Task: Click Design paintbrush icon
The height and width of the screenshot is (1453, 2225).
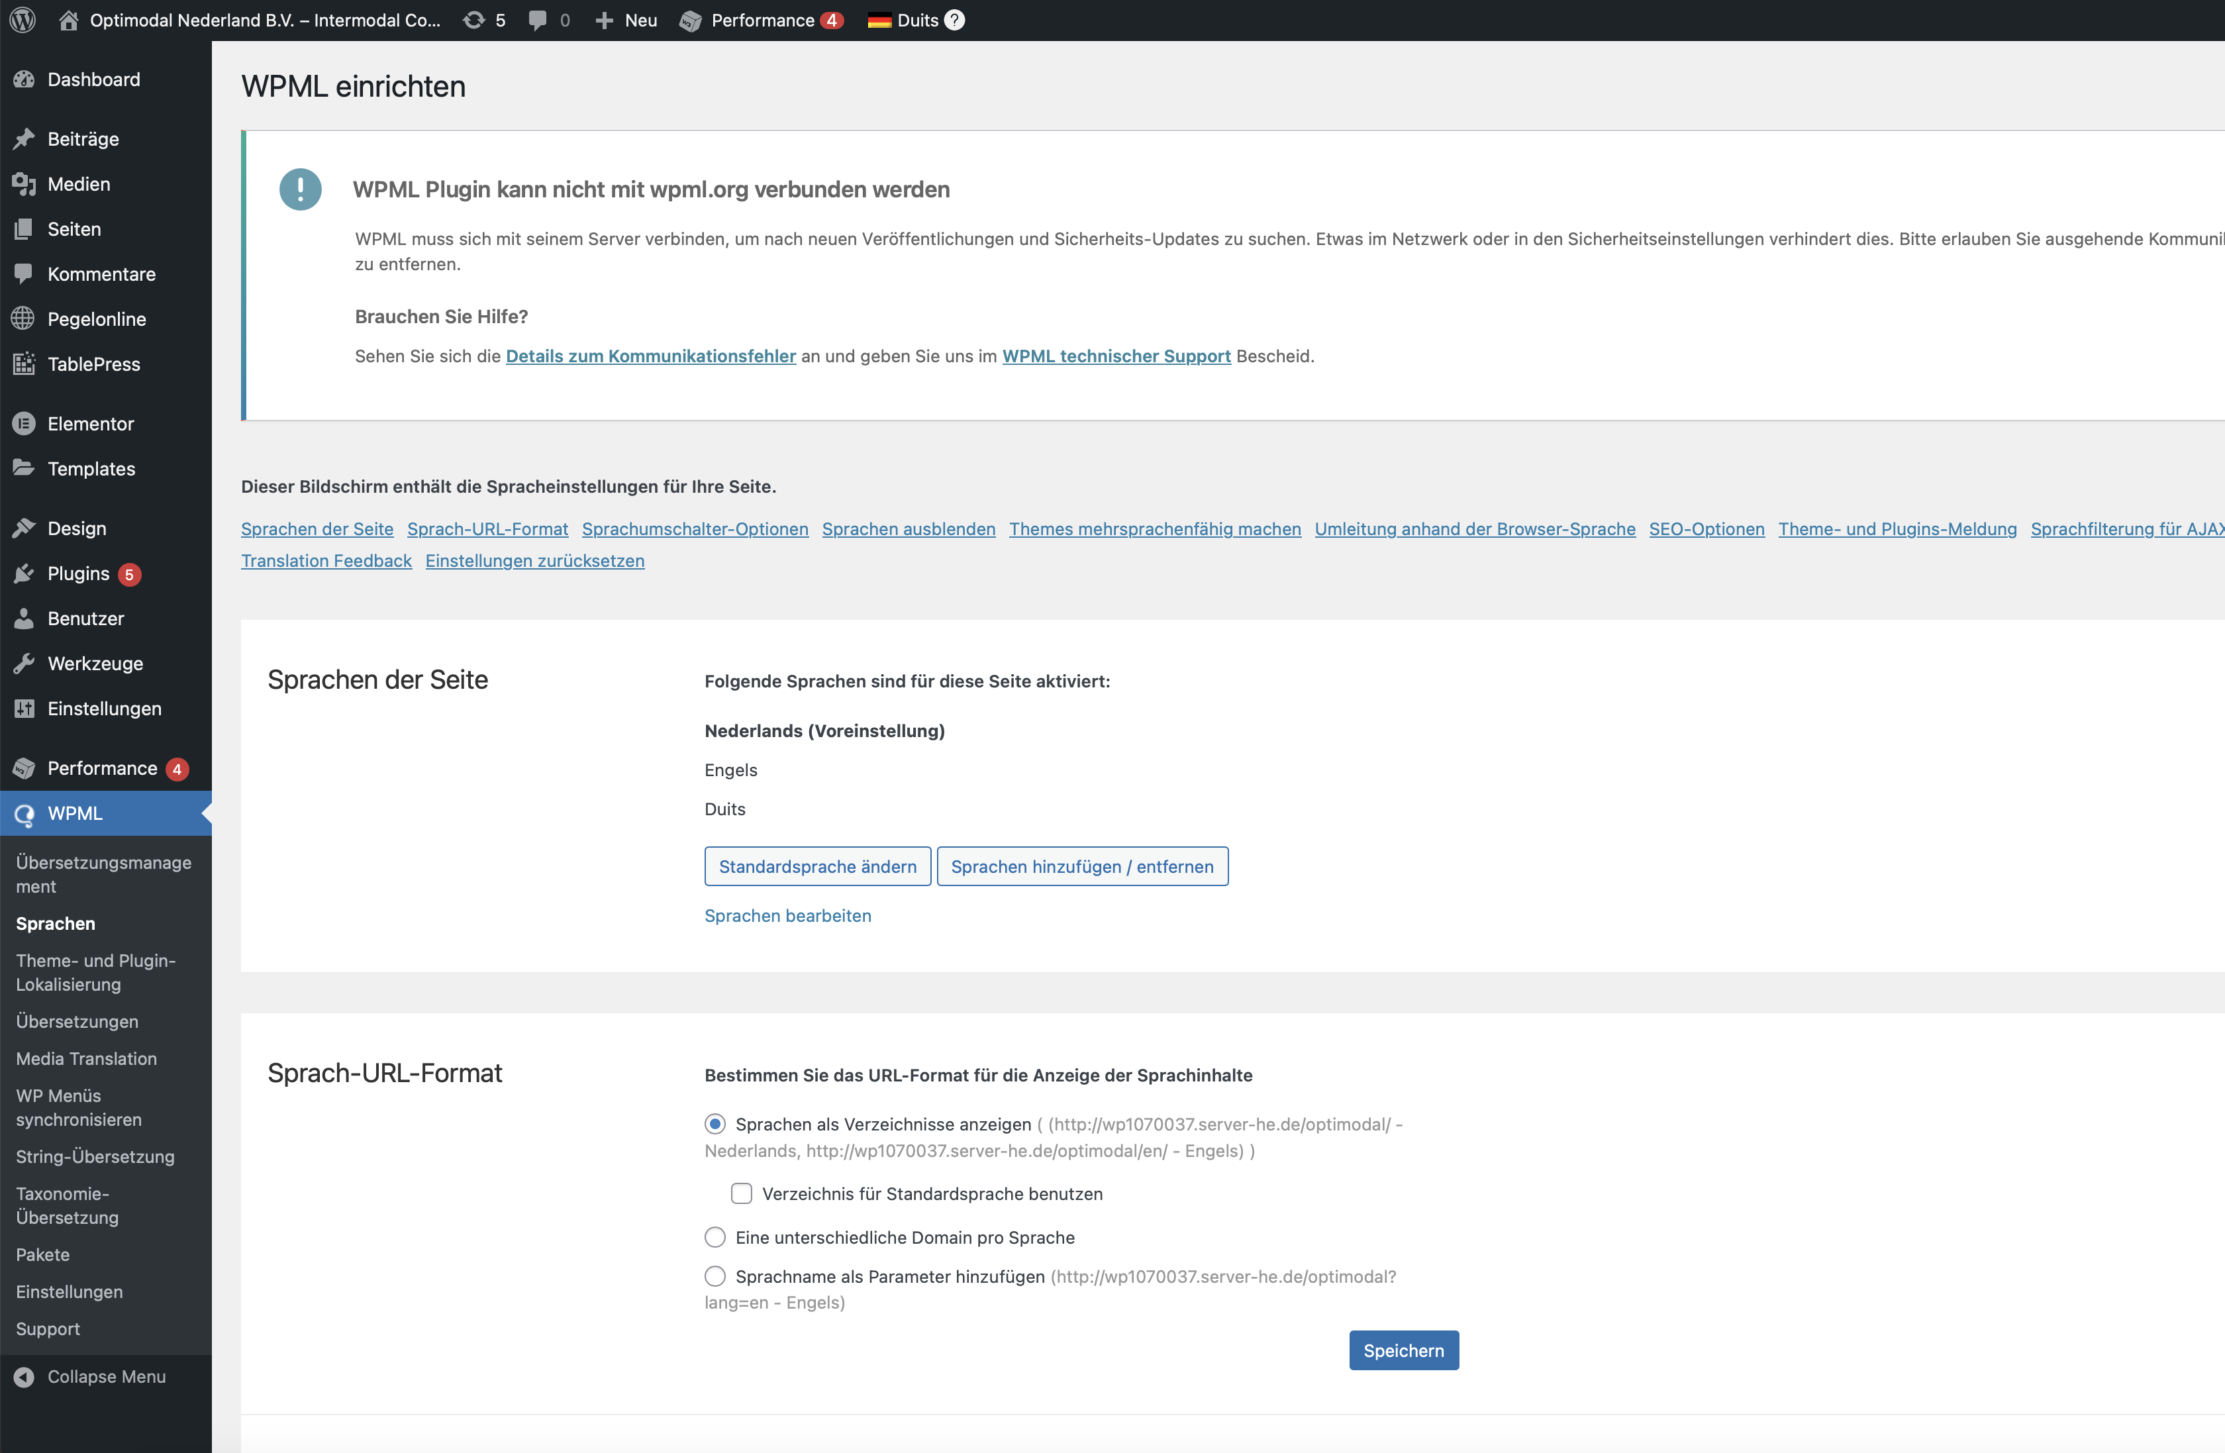Action: (23, 528)
